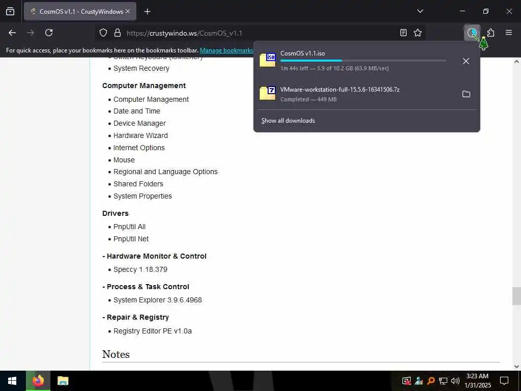Click the scrollbar up arrow
This screenshot has height=391, width=521.
tap(516, 62)
